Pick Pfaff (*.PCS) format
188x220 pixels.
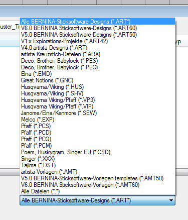click(98, 126)
